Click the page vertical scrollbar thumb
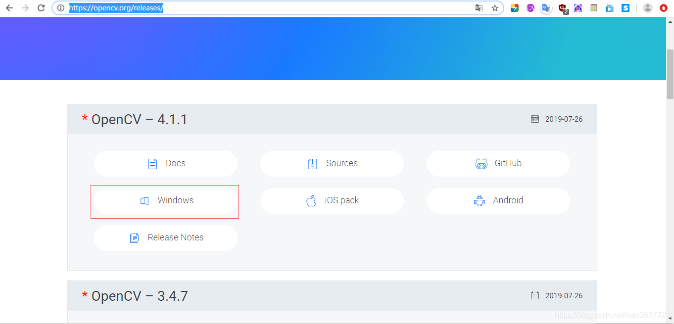674x324 pixels. pos(670,74)
